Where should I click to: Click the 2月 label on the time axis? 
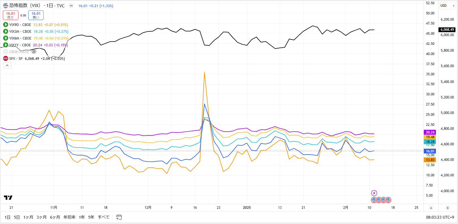point(346,208)
